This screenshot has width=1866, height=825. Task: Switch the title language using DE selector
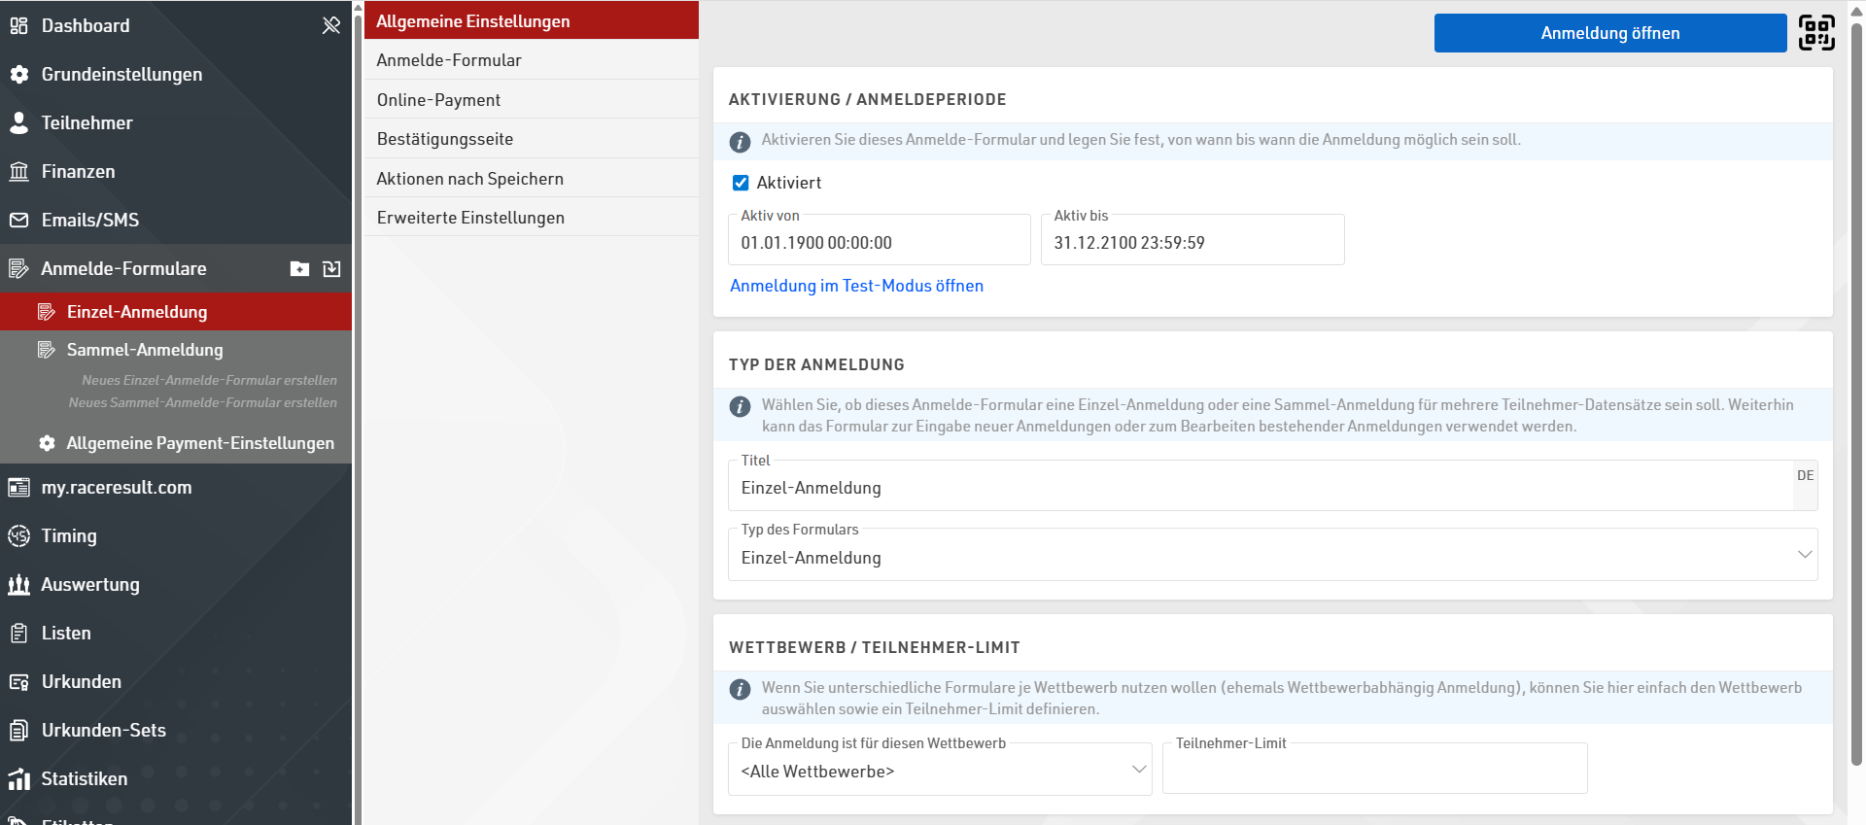(1805, 476)
